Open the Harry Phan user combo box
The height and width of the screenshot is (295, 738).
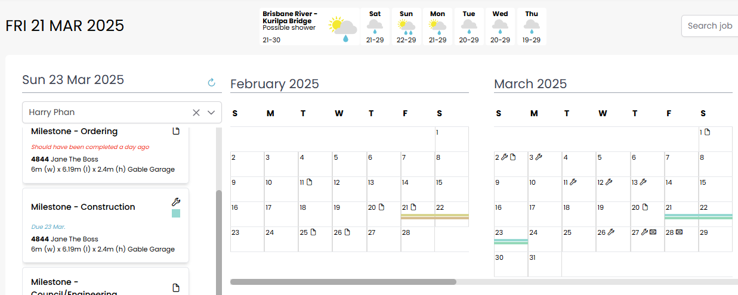pyautogui.click(x=107, y=113)
